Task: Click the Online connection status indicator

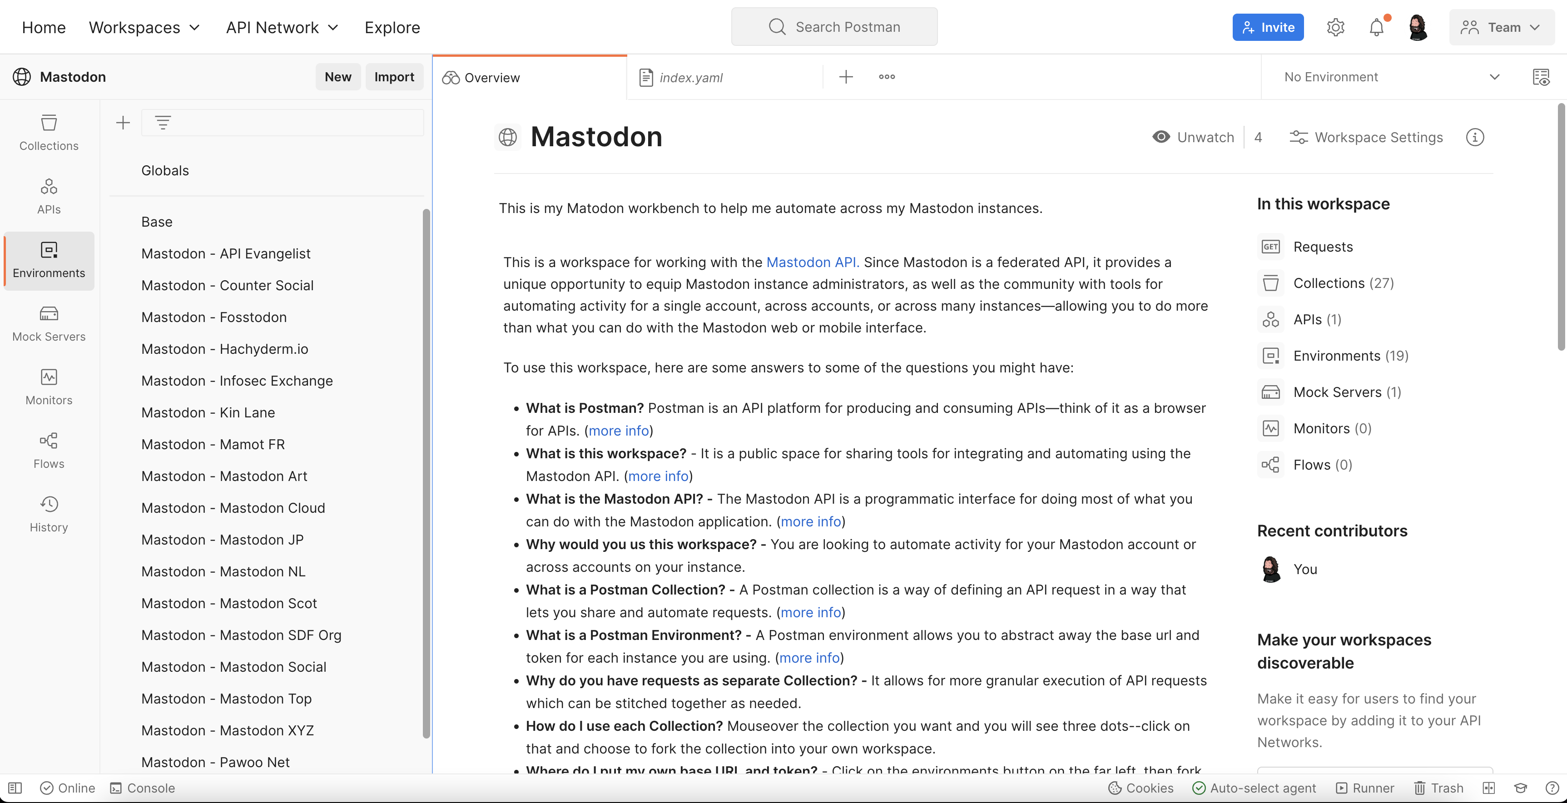Action: pyautogui.click(x=68, y=788)
